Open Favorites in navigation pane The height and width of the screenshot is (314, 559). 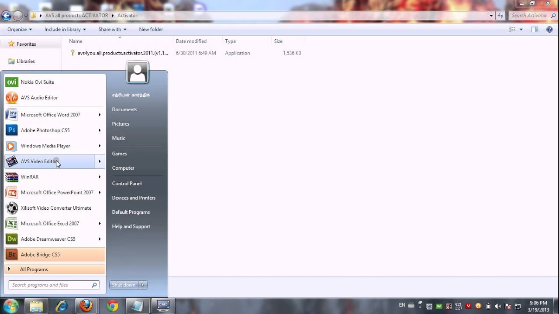(x=26, y=44)
